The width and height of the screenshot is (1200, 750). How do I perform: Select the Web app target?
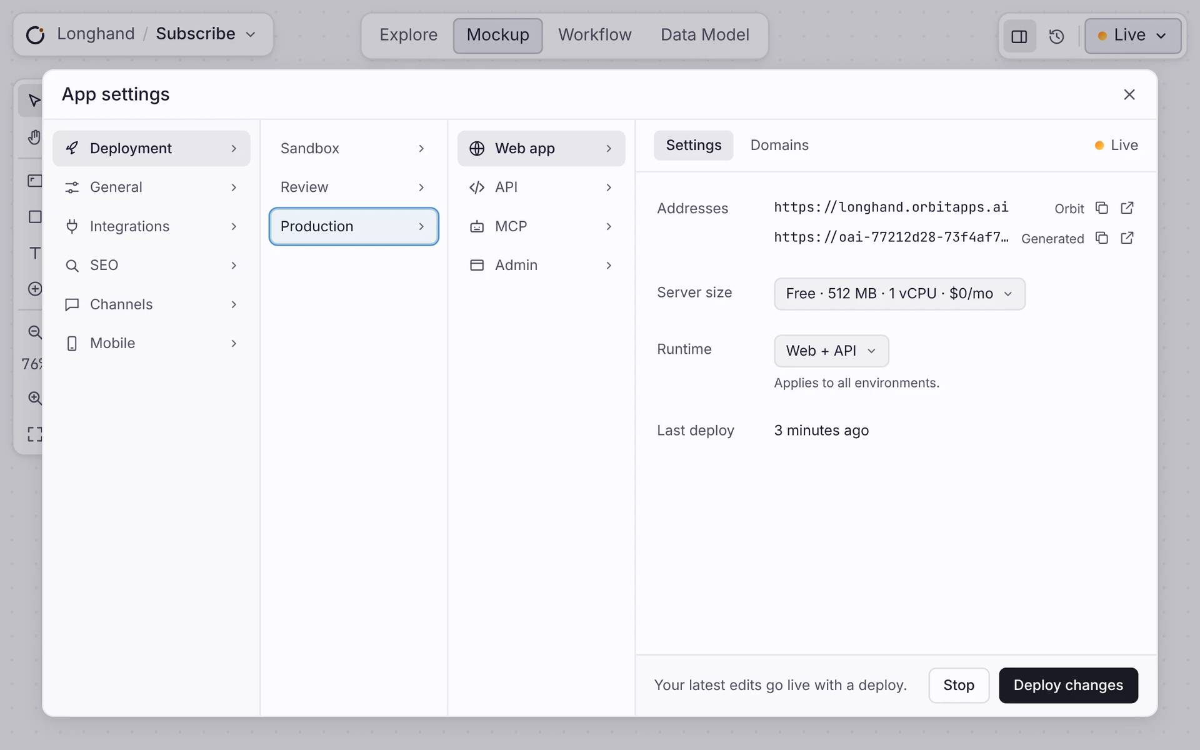[x=541, y=148]
